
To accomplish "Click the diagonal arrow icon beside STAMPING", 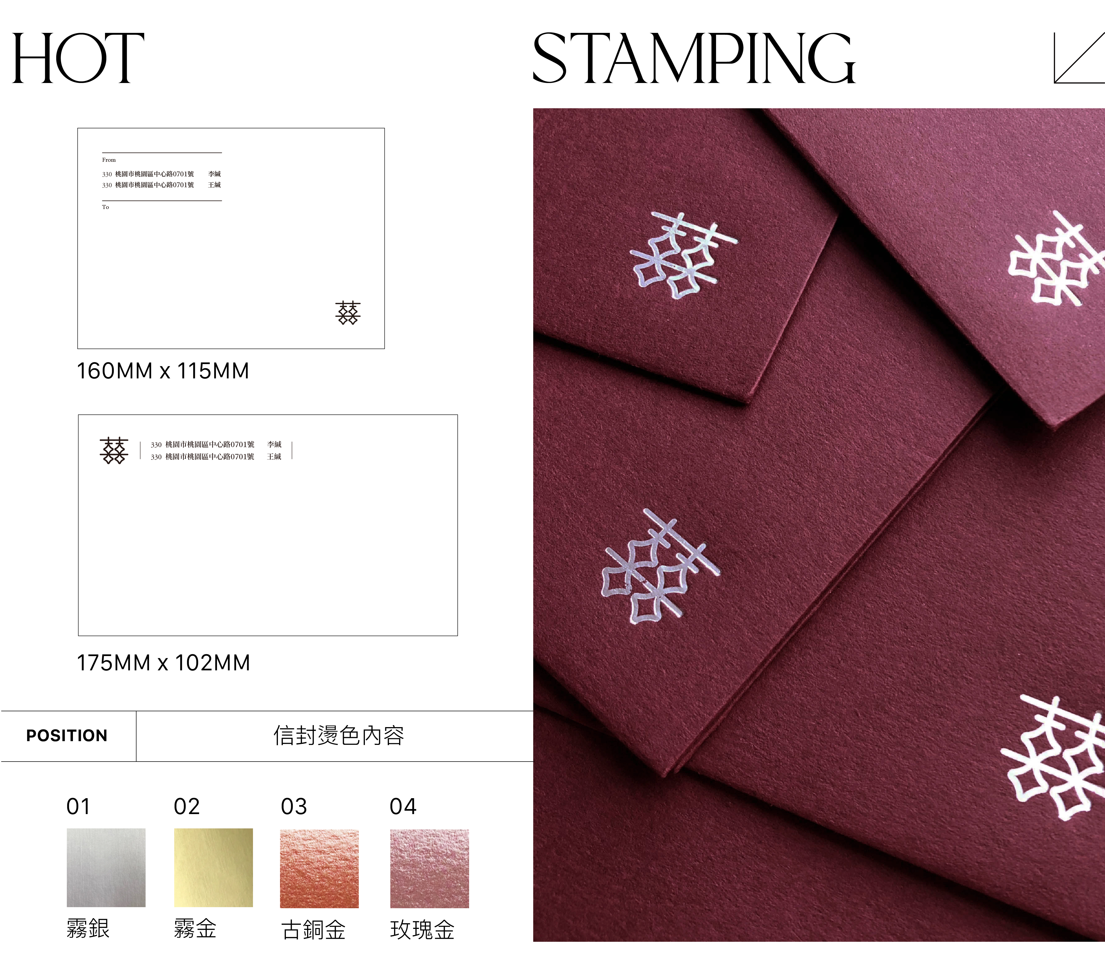I will pos(1079,58).
